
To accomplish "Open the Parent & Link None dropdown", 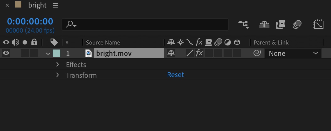I will click(x=293, y=54).
